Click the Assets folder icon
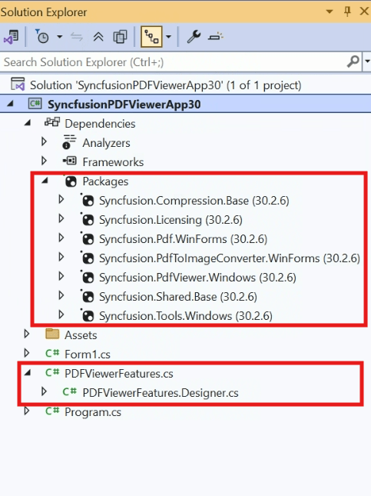The height and width of the screenshot is (496, 371). (52, 334)
